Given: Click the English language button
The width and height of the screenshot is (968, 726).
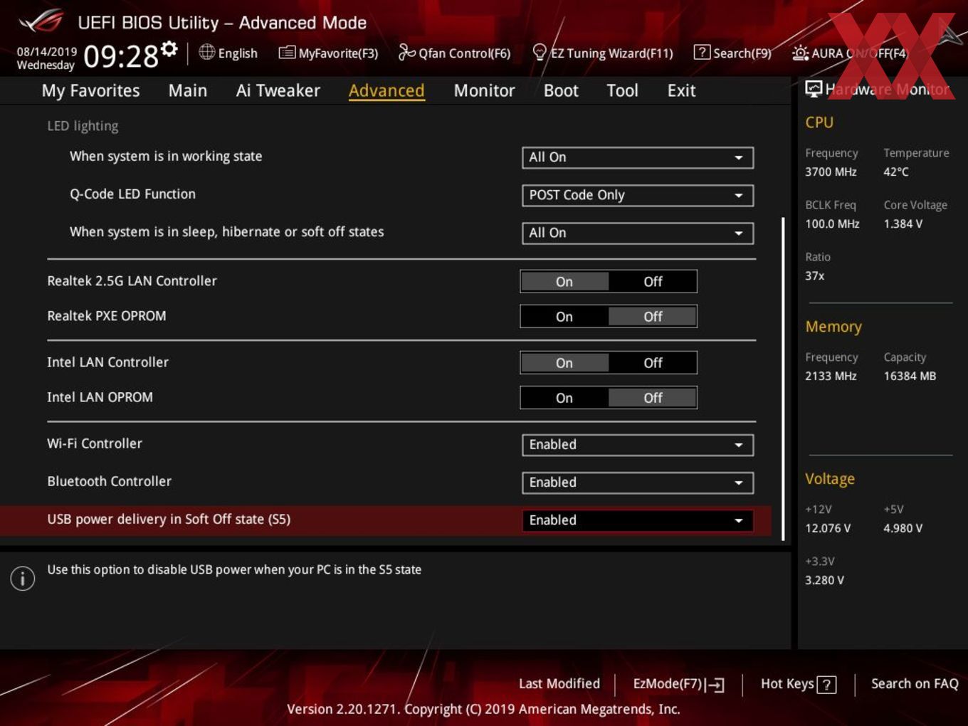Looking at the screenshot, I should pyautogui.click(x=238, y=53).
